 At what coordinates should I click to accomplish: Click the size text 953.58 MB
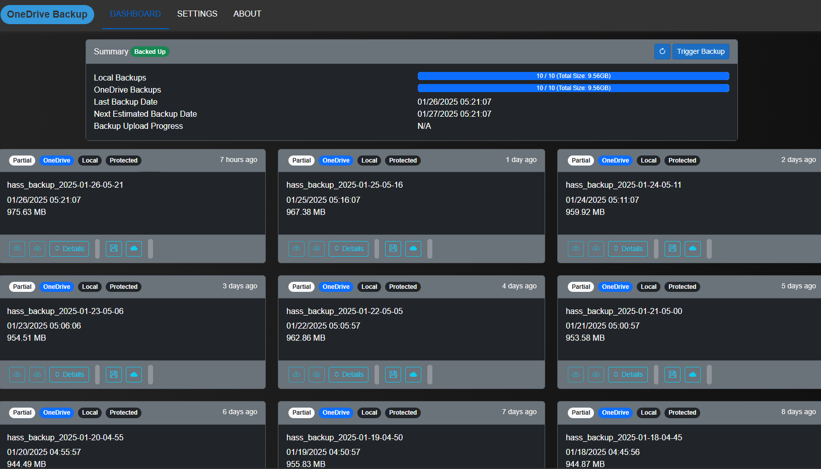585,338
